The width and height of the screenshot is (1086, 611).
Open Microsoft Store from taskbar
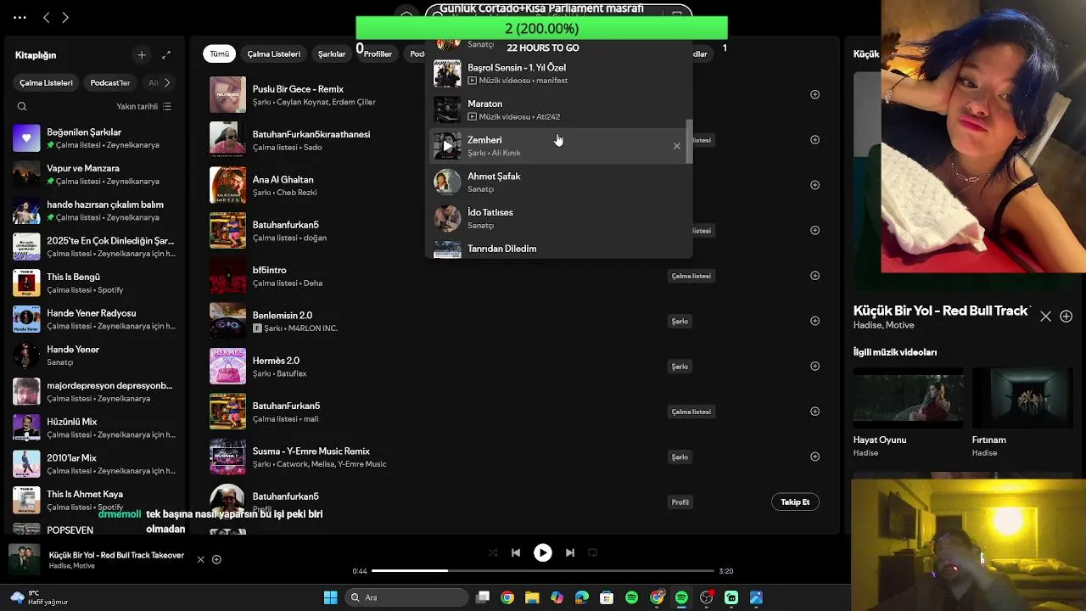point(607,597)
